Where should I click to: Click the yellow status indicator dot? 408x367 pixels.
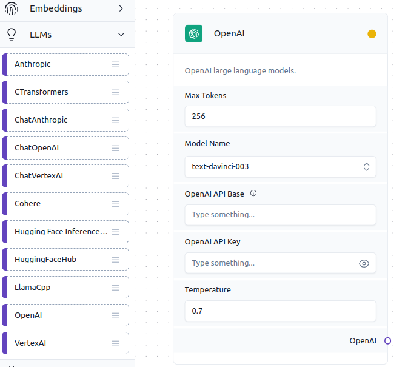(372, 34)
